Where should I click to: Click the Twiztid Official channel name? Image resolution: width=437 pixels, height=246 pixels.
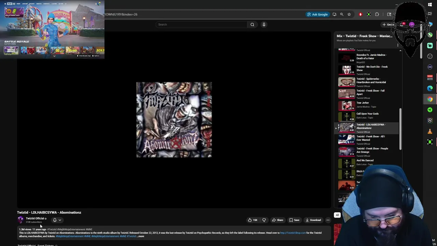pos(35,218)
